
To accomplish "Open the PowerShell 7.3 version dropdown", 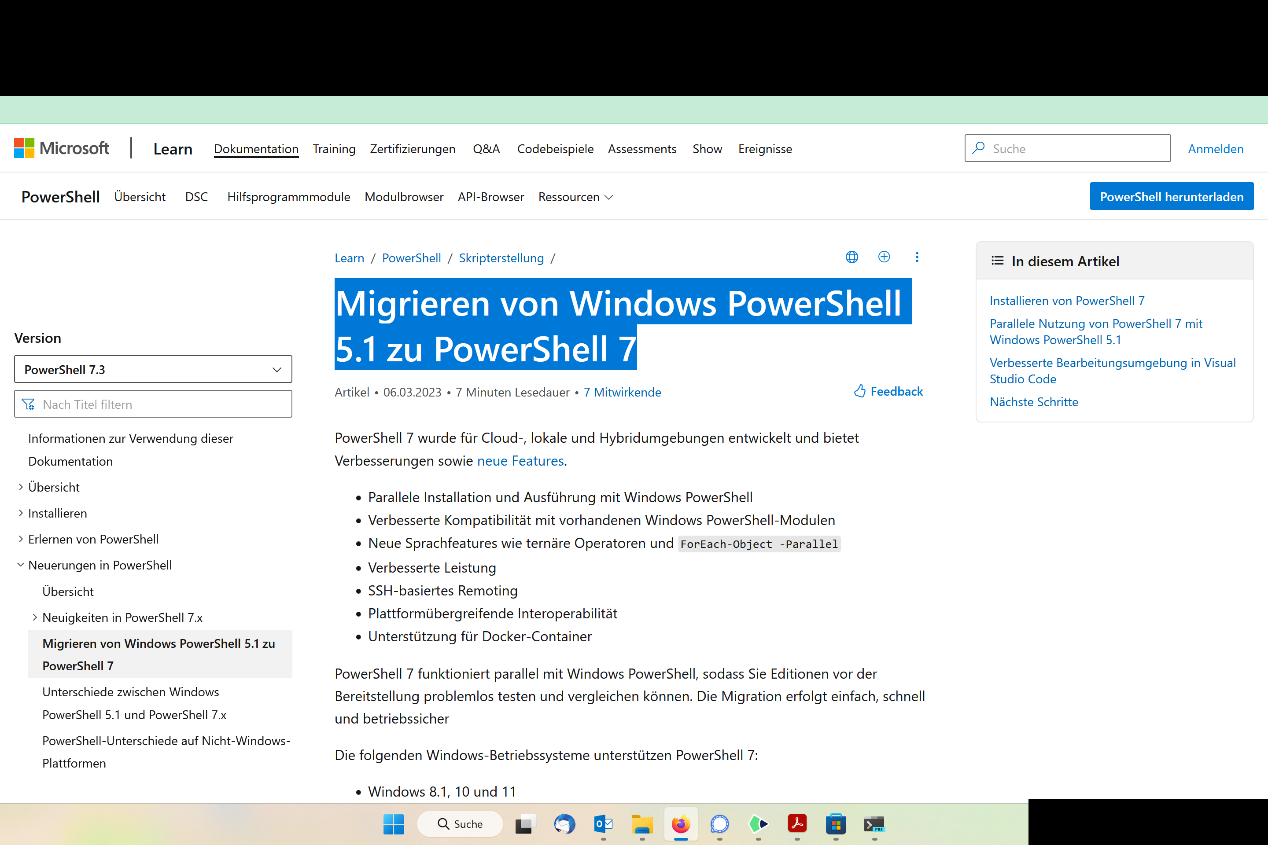I will coord(153,369).
